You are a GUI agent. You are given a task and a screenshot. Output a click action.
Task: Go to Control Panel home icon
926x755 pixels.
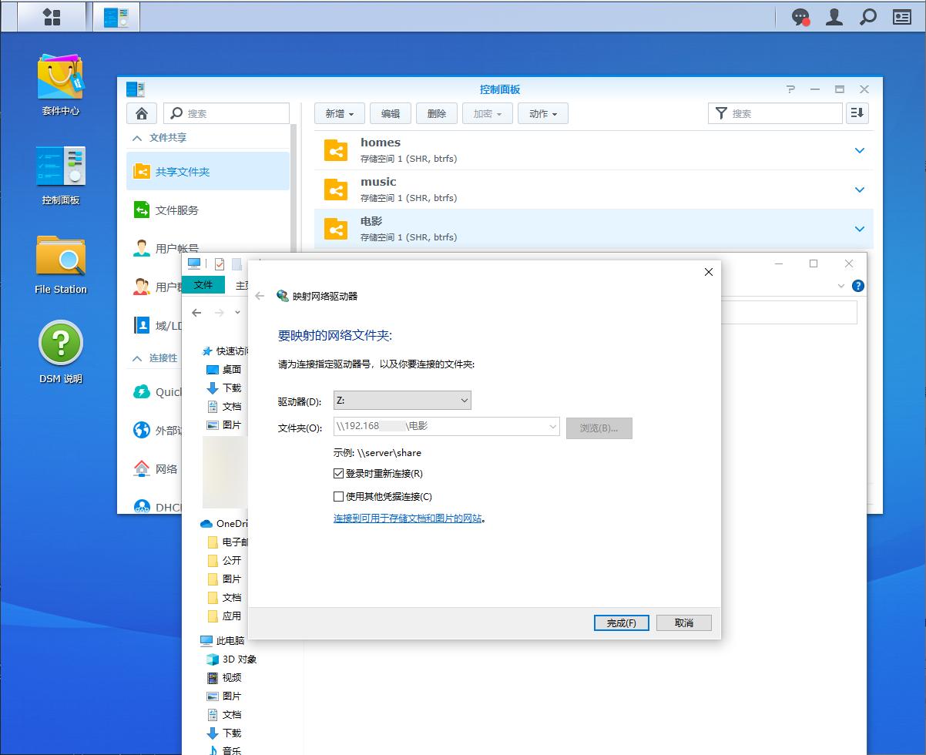click(x=142, y=113)
